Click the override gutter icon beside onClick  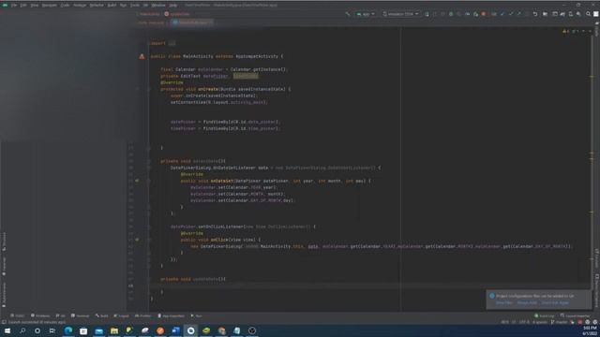[137, 240]
